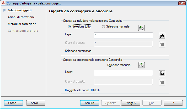Click the Layer field for objects to anchor
187x109 pixels.
click(123, 73)
